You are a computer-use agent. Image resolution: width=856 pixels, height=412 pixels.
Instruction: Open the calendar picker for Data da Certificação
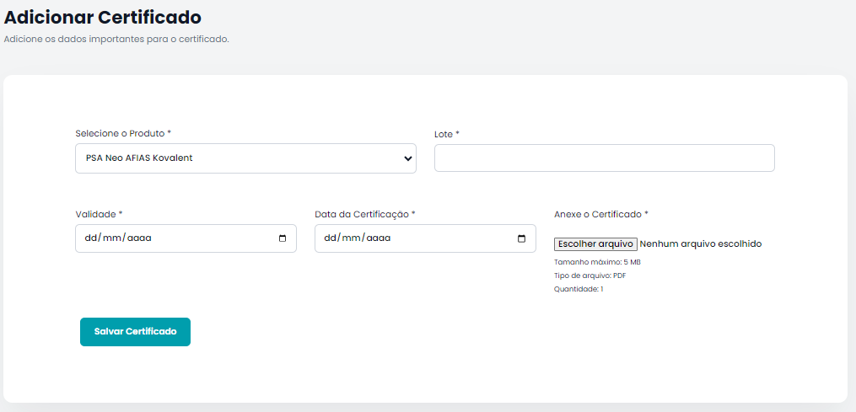[521, 238]
